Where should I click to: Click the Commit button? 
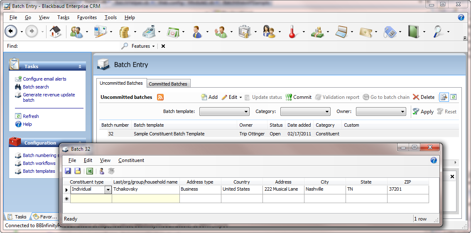click(298, 97)
